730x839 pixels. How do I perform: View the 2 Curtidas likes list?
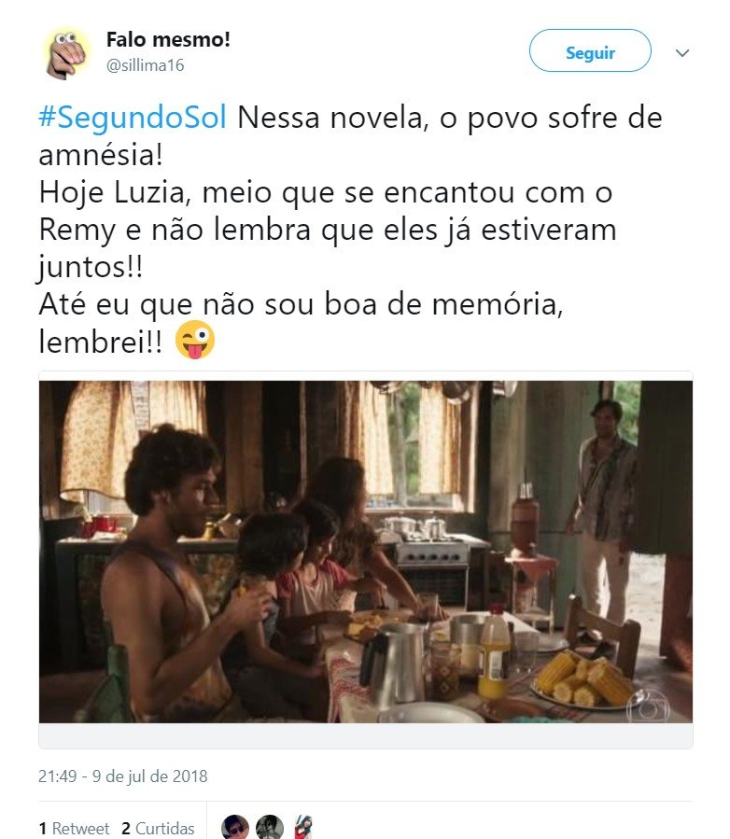pos(158,829)
